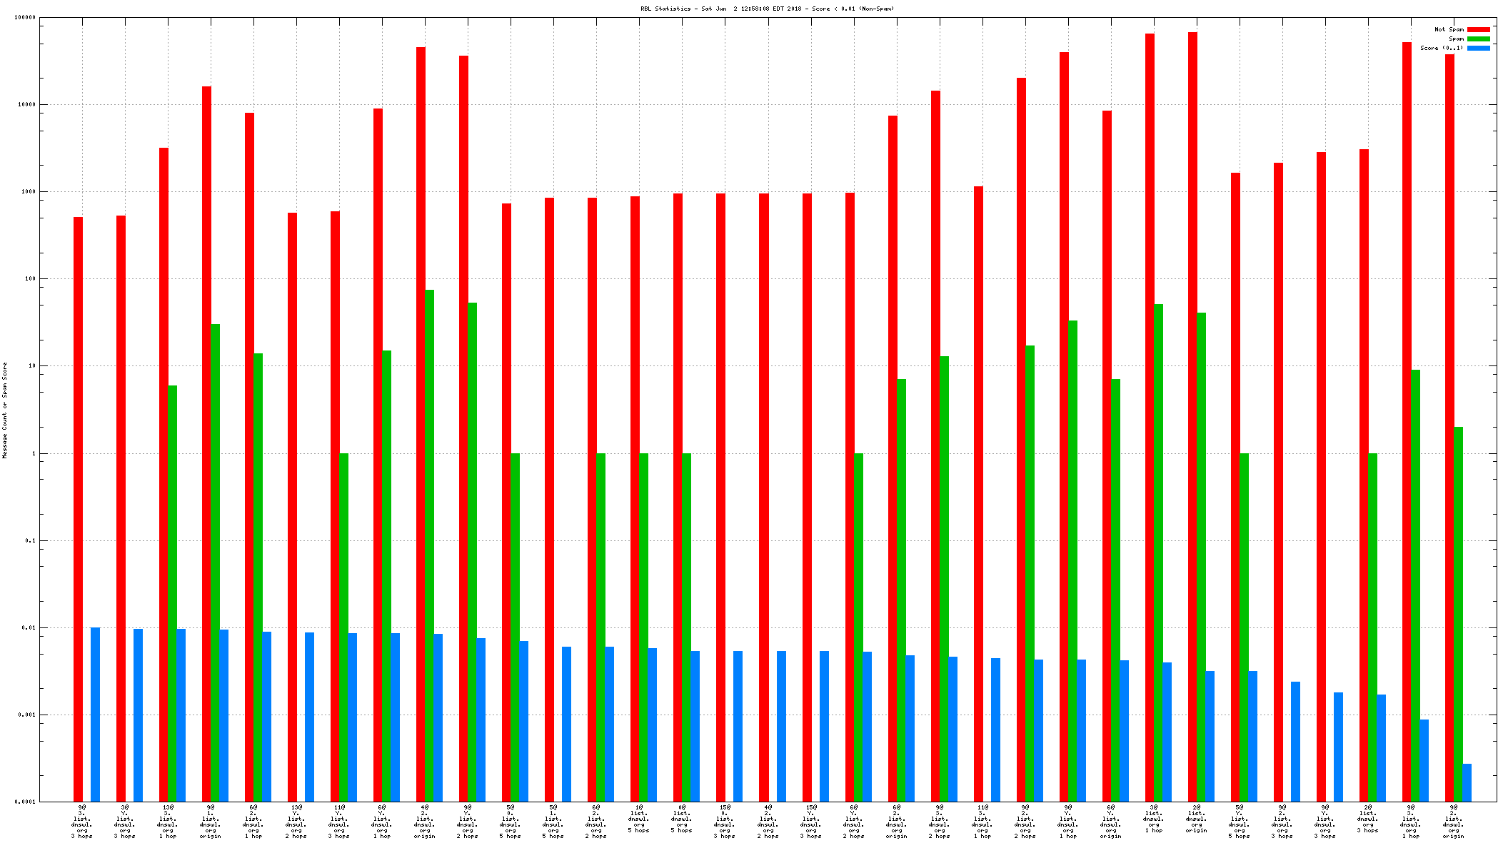The width and height of the screenshot is (1508, 848).
Task: Click the 'Not Spam' legend text
Action: 1449,29
